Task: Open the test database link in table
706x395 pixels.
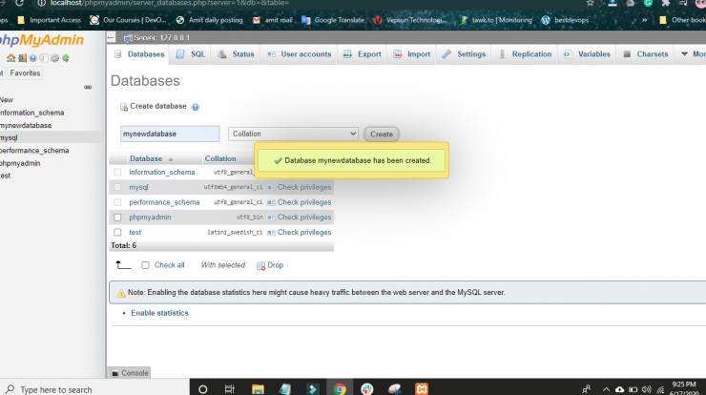Action: [135, 233]
